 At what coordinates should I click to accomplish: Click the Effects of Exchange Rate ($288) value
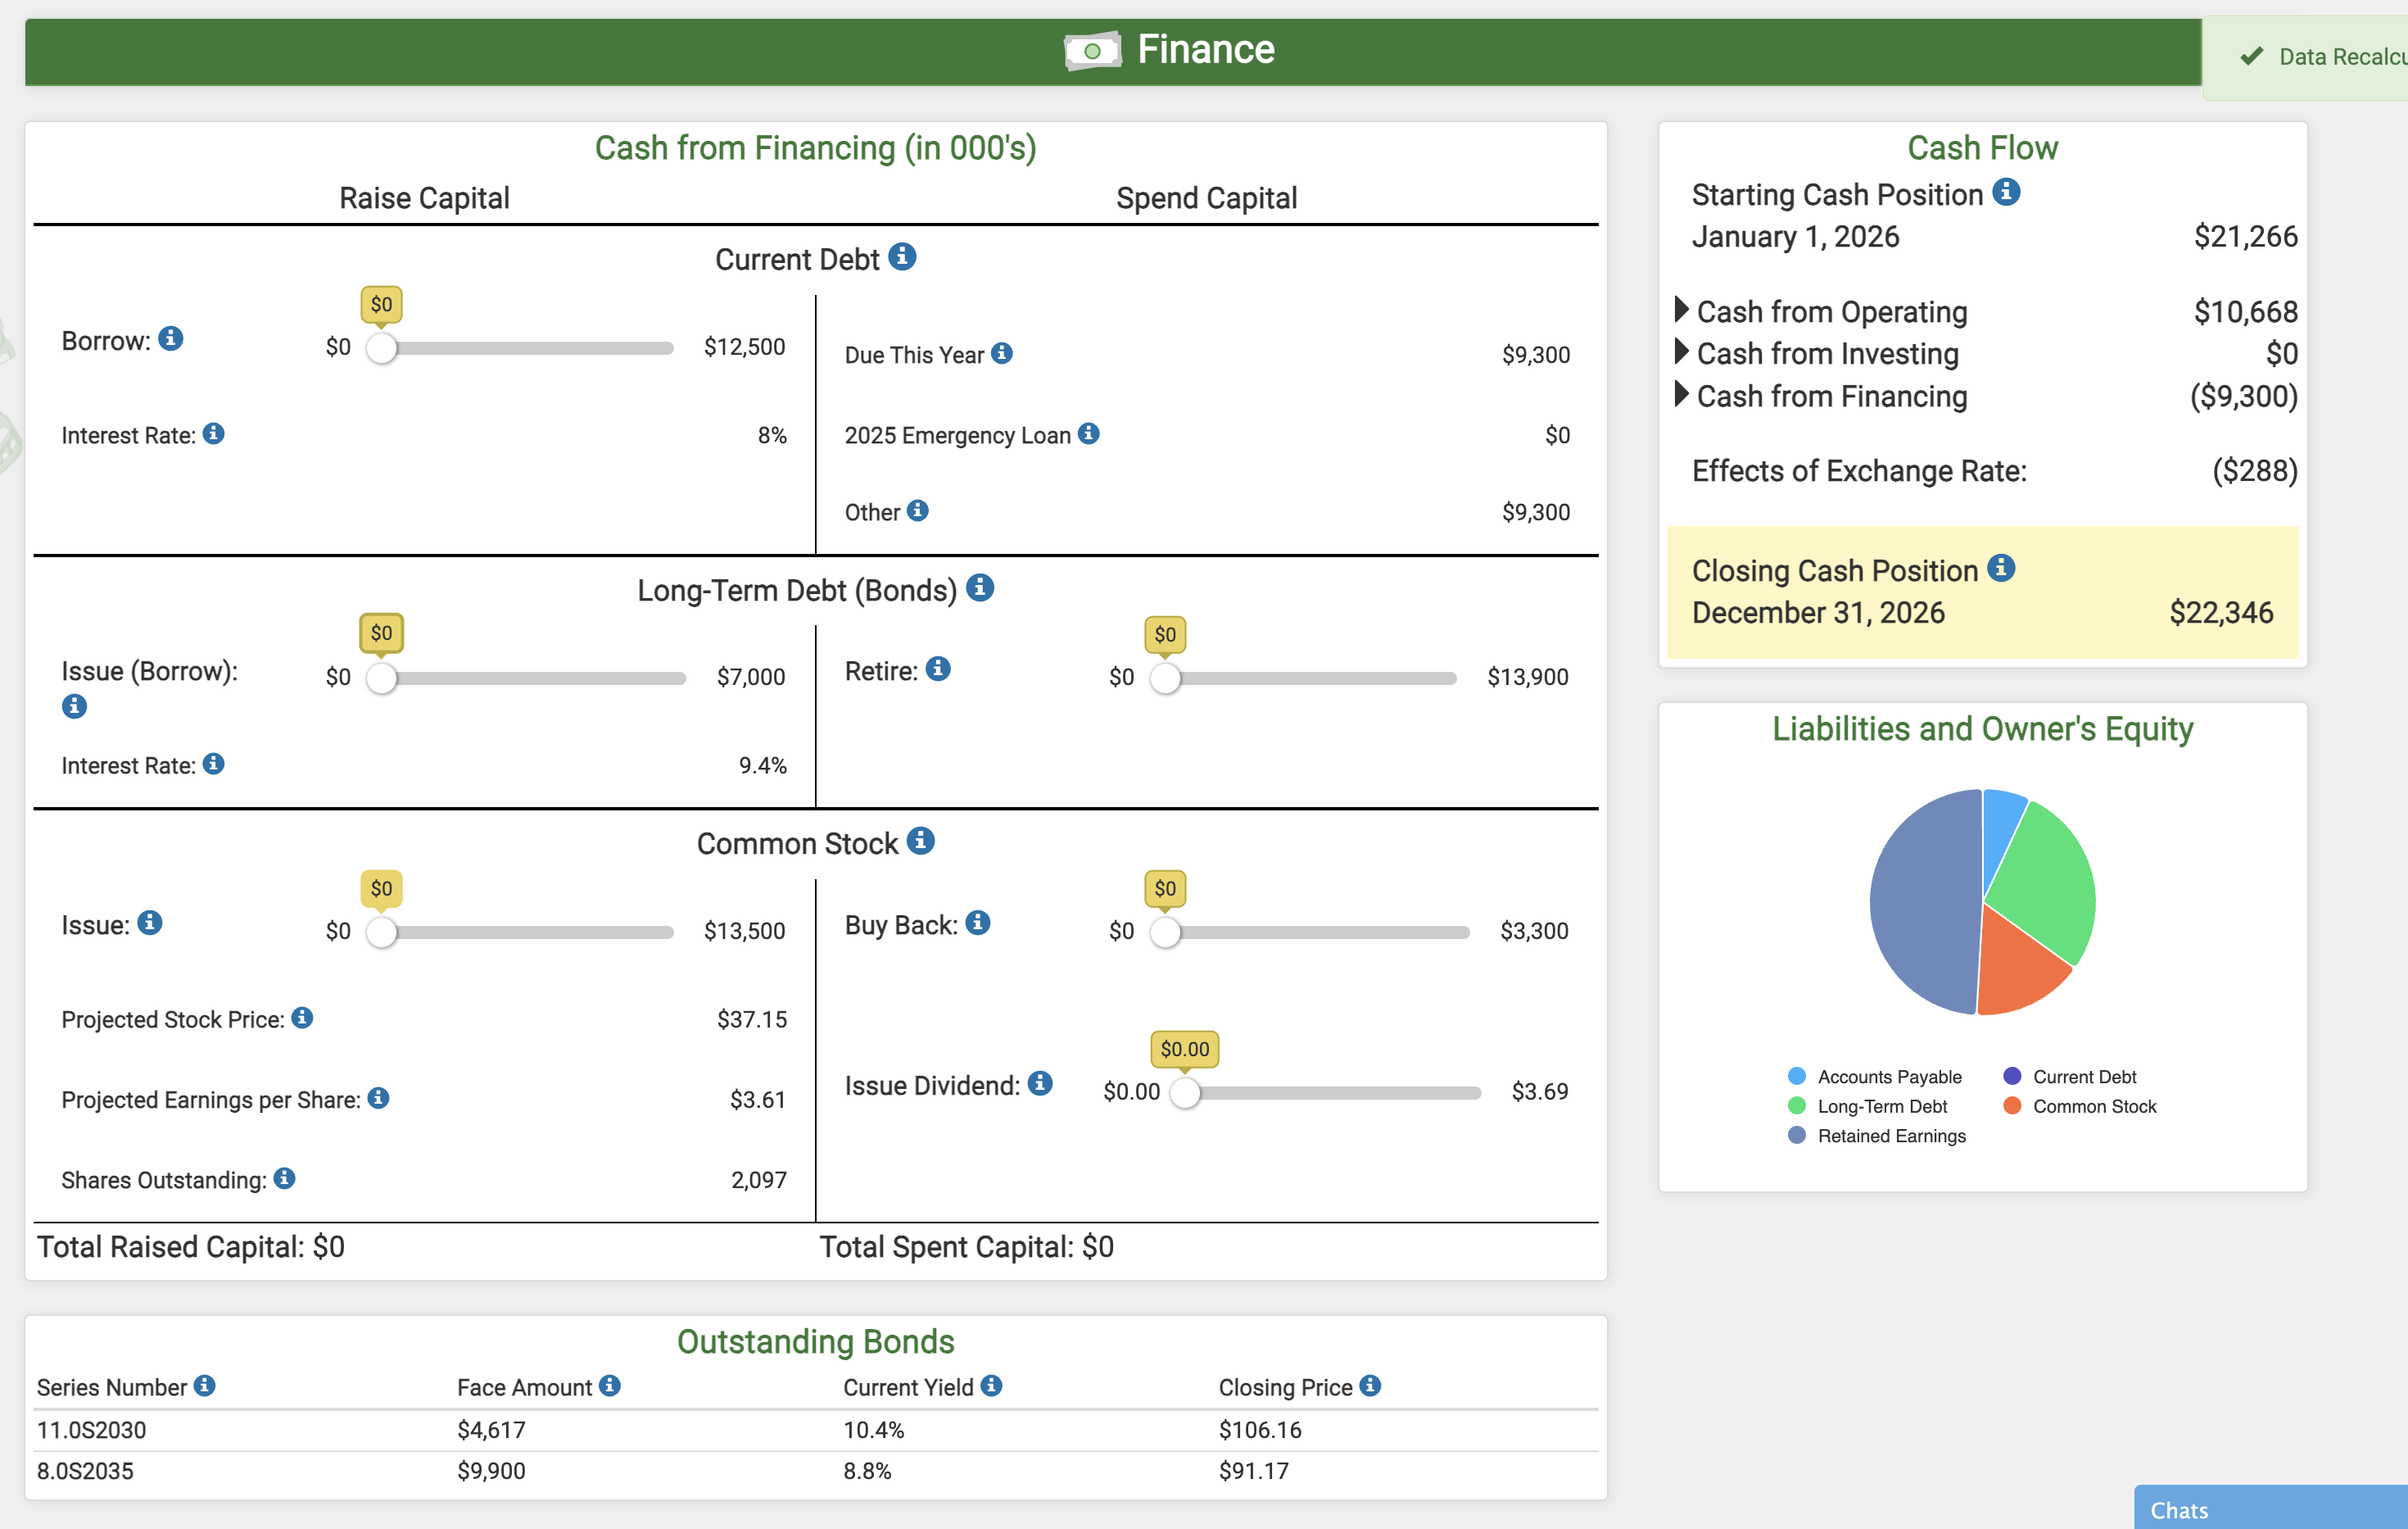[2254, 470]
